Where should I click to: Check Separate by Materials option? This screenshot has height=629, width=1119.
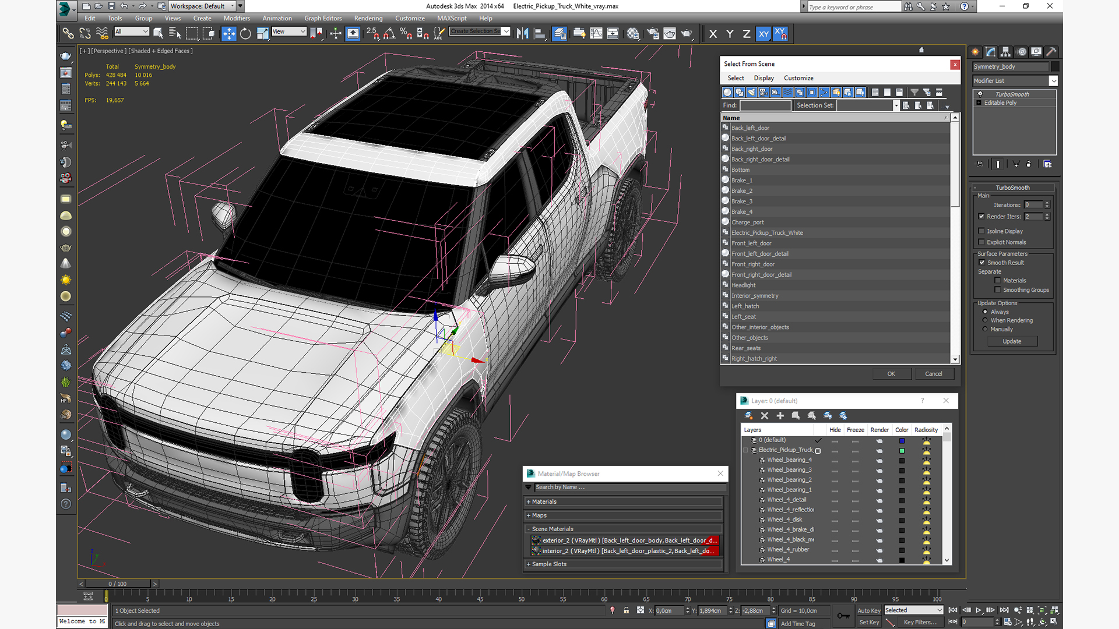[x=998, y=281]
